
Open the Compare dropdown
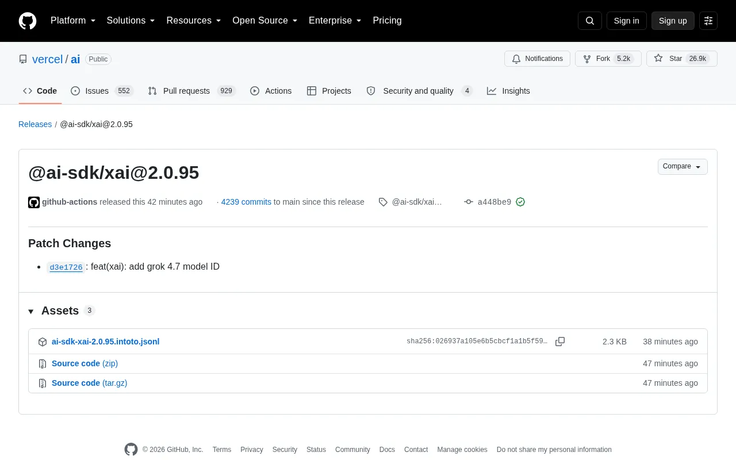click(683, 167)
